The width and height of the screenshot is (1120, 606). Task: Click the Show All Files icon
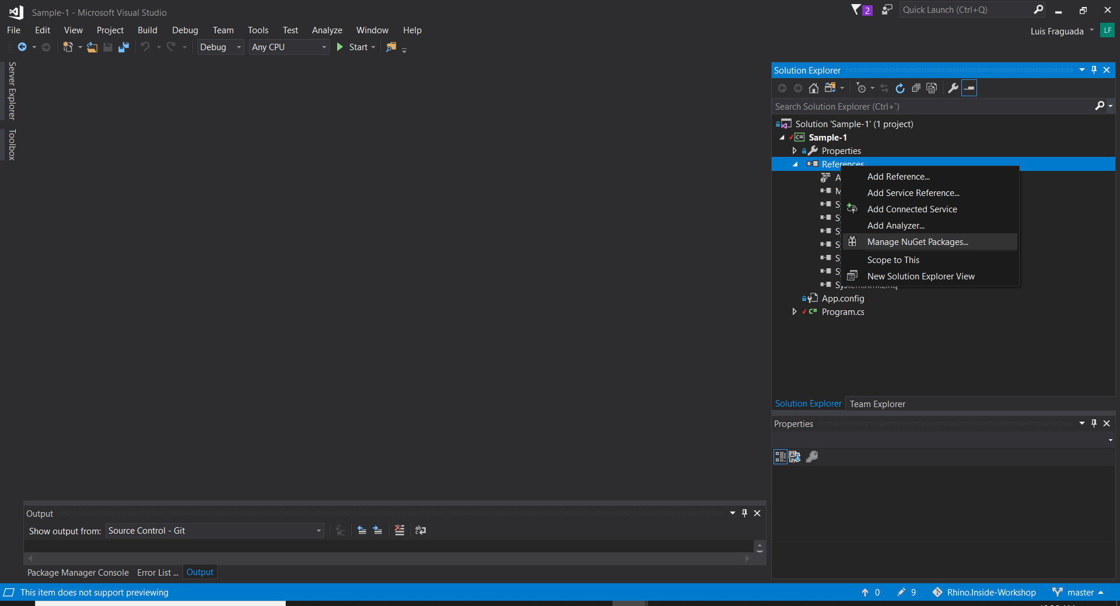932,88
